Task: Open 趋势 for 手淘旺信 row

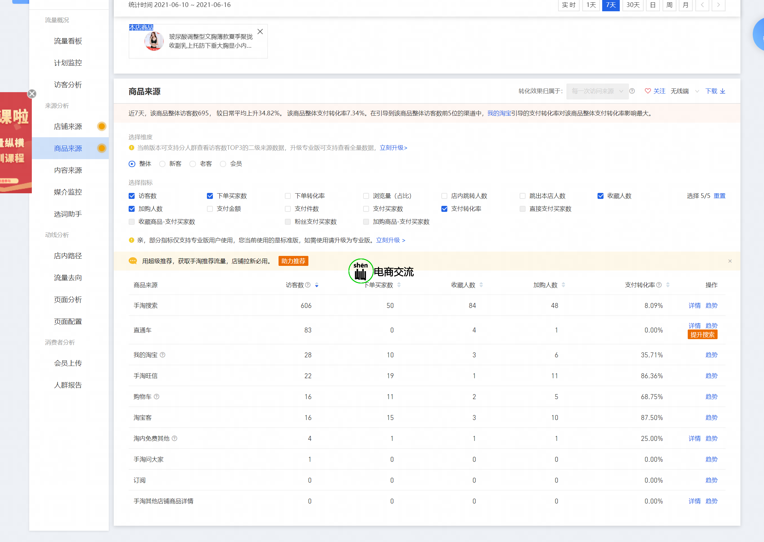Action: tap(711, 376)
